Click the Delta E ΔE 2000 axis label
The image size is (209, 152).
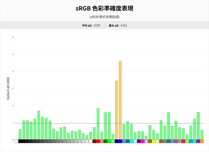(8, 88)
